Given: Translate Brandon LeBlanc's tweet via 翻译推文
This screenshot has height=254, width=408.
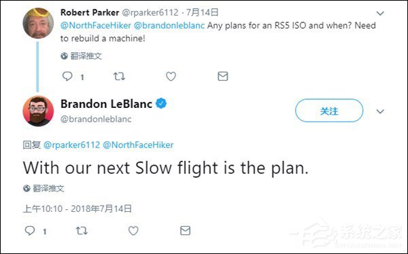Looking at the screenshot, I should click(44, 188).
